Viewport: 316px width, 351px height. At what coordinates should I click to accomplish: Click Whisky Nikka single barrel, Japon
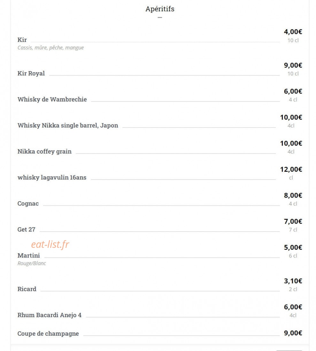[68, 125]
